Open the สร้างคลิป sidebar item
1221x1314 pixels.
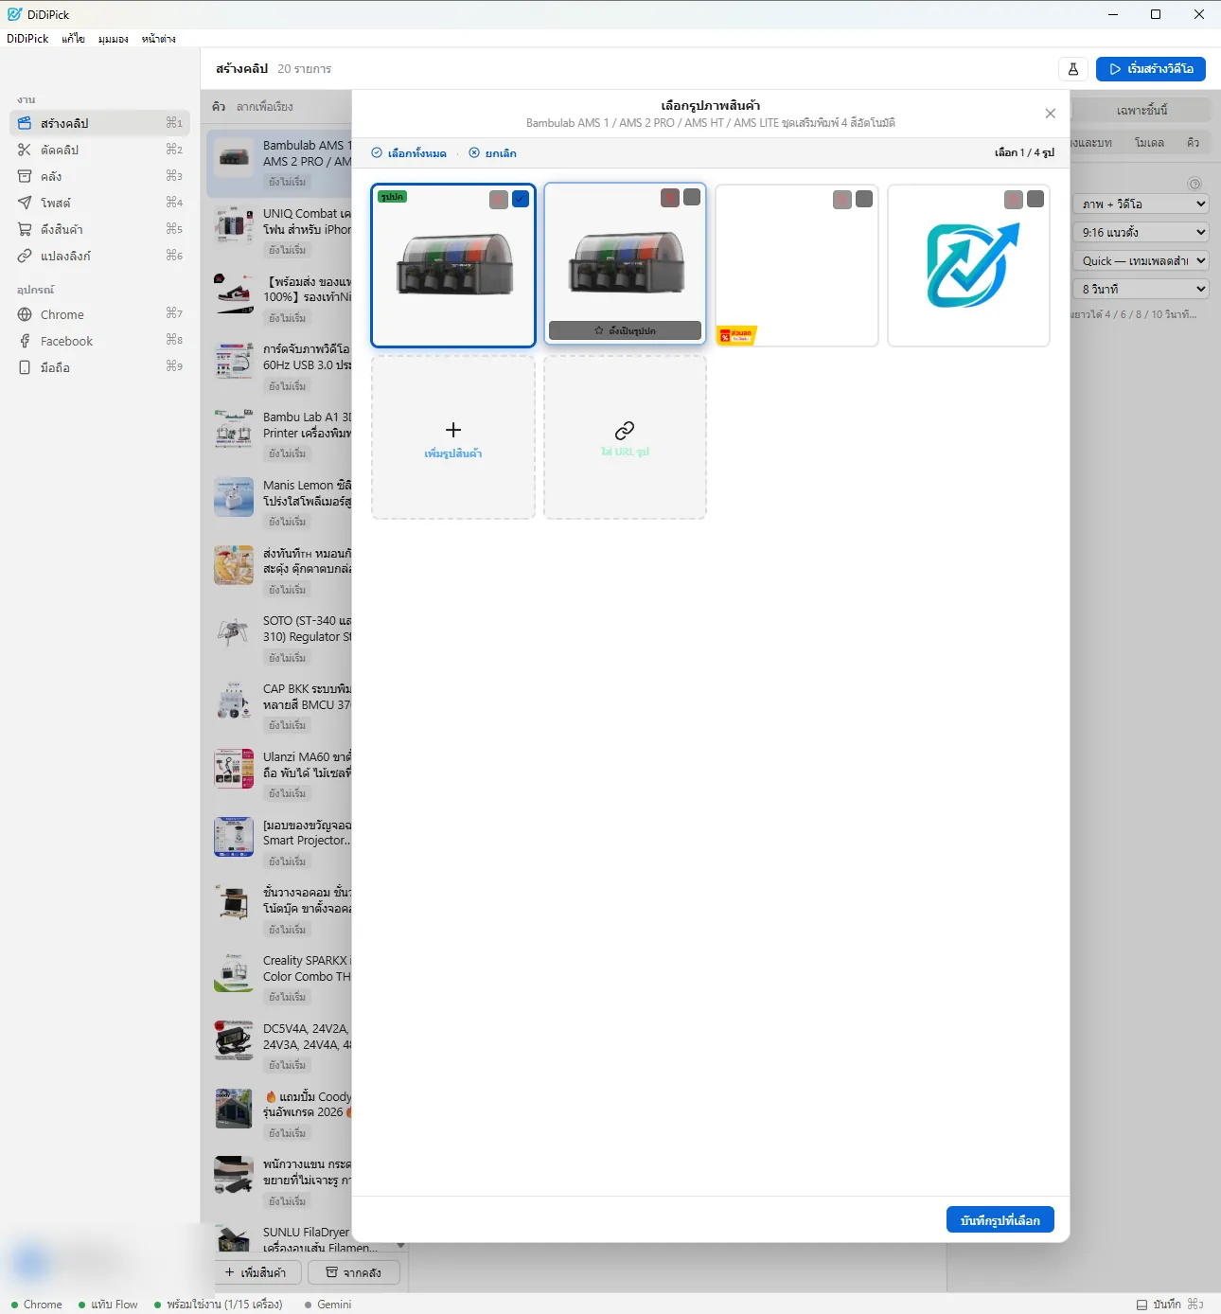(x=99, y=123)
